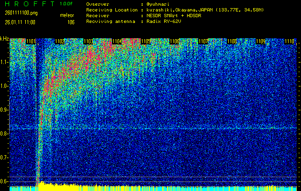Click the kHz axis unit label

pos(4,39)
